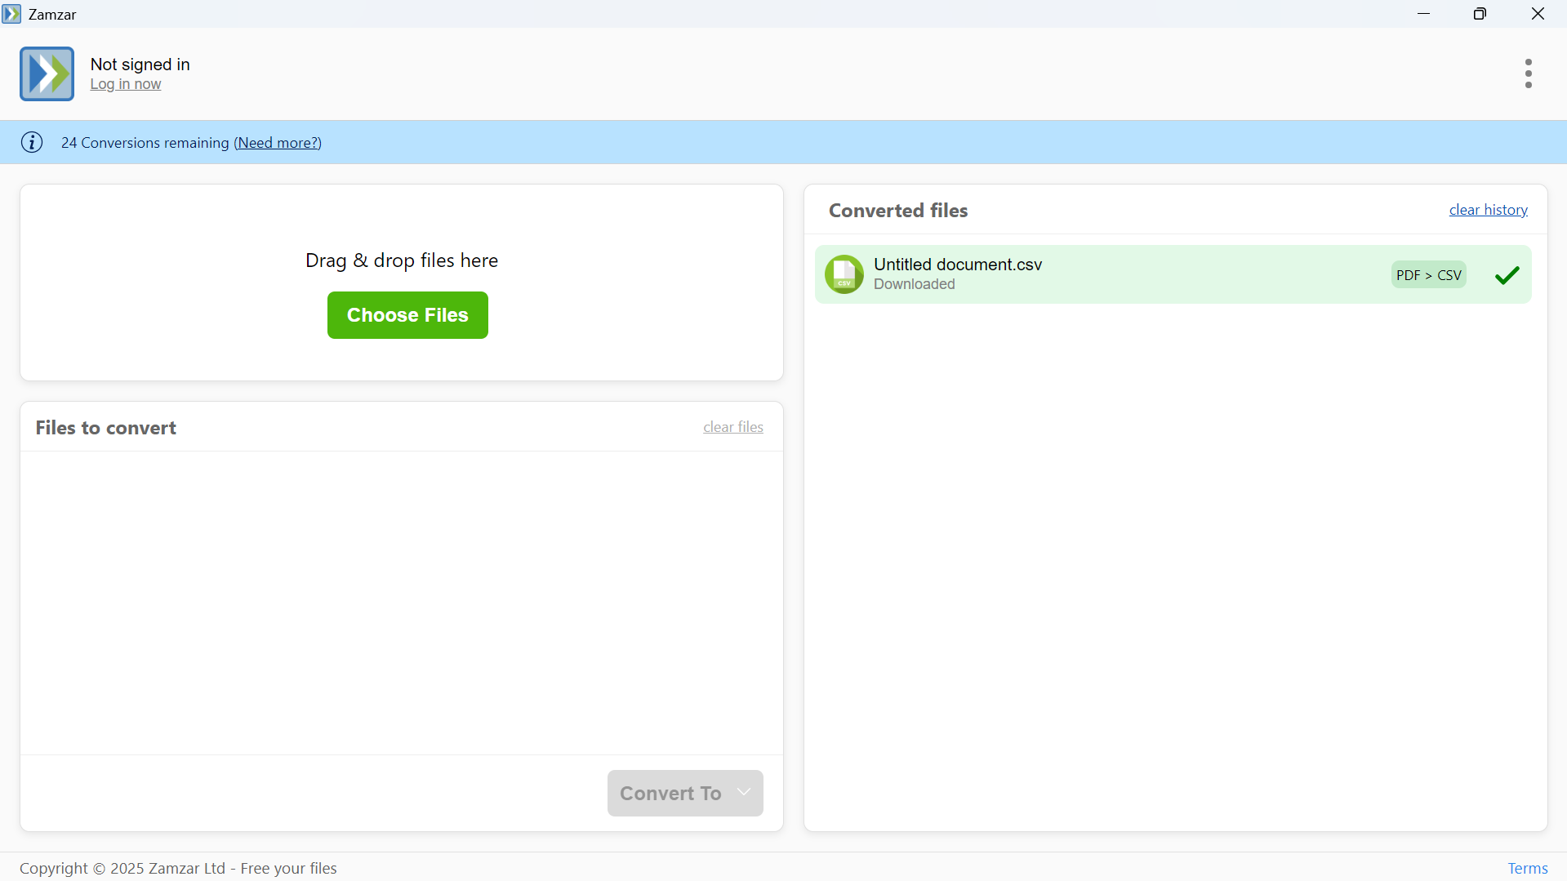Click the CSV file icon for Untitled document
Screen dimensions: 1567x881
pyautogui.click(x=844, y=274)
